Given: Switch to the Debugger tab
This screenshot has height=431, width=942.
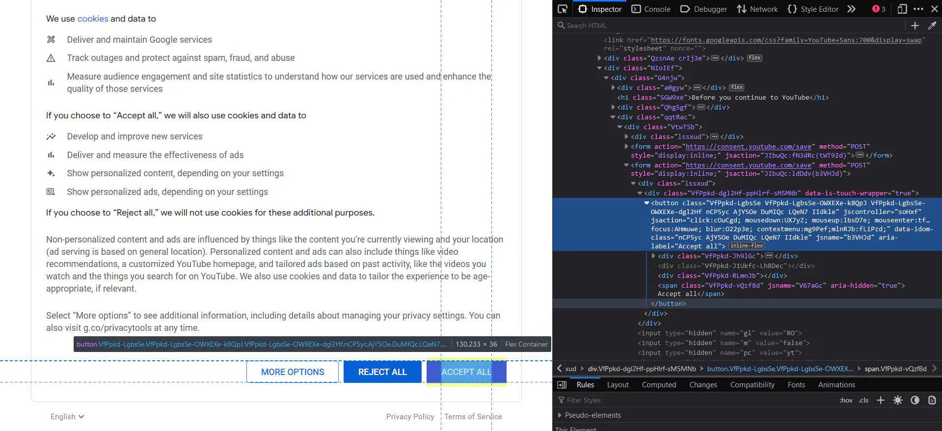Looking at the screenshot, I should (x=704, y=9).
